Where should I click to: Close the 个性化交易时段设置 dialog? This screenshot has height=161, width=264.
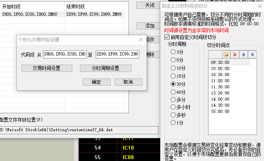pos(141,40)
